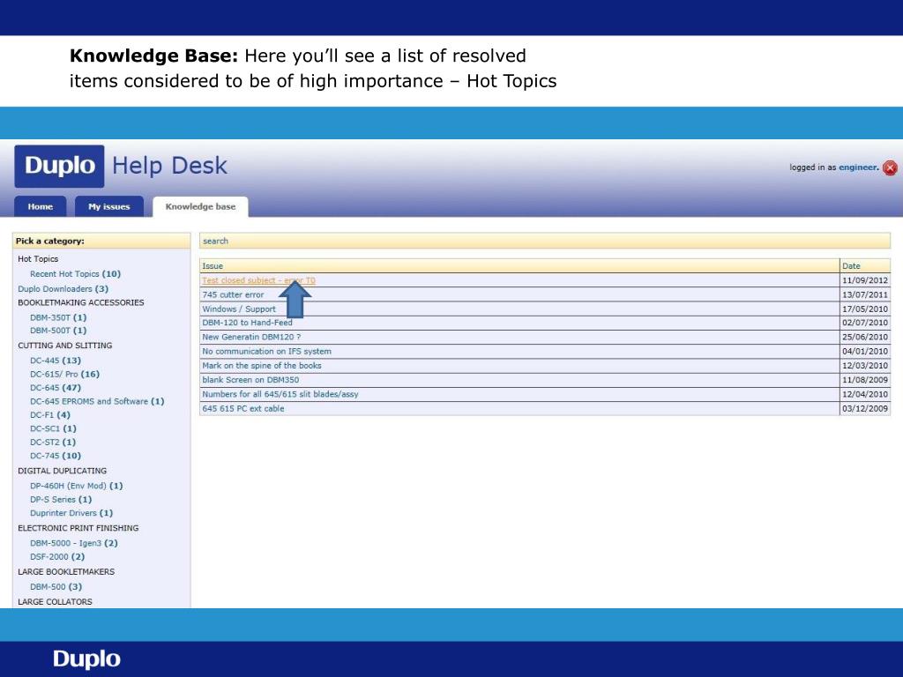Open 'blank Screen on DBM350' issue
The width and height of the screenshot is (903, 677).
tap(250, 380)
